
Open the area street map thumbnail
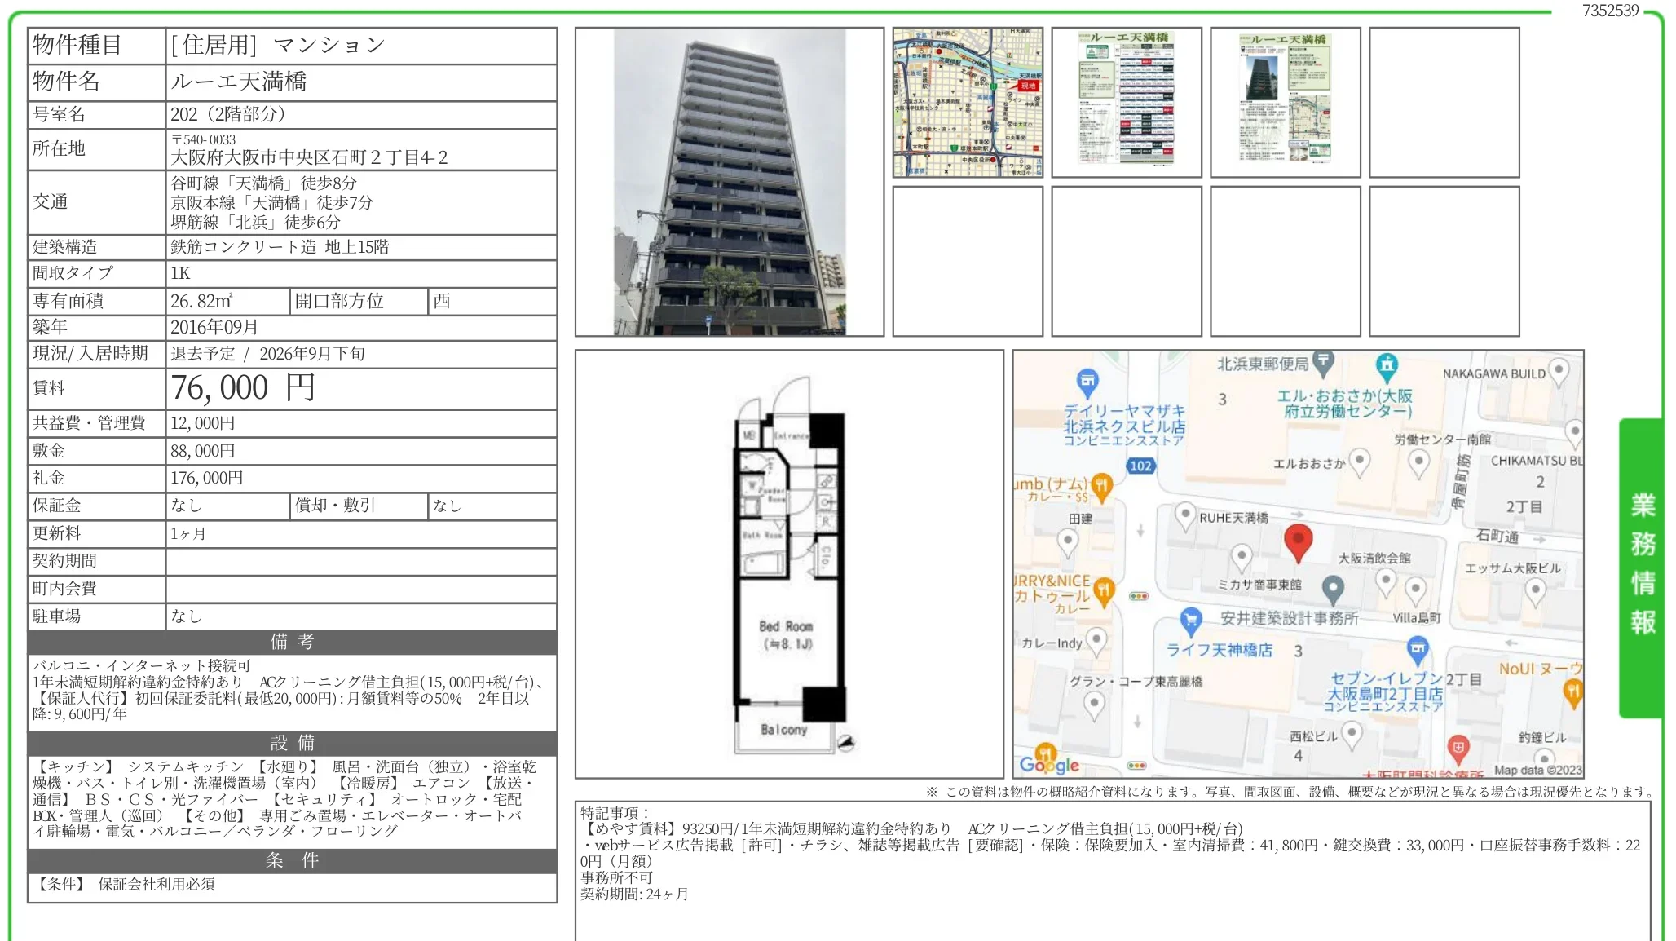pos(968,102)
